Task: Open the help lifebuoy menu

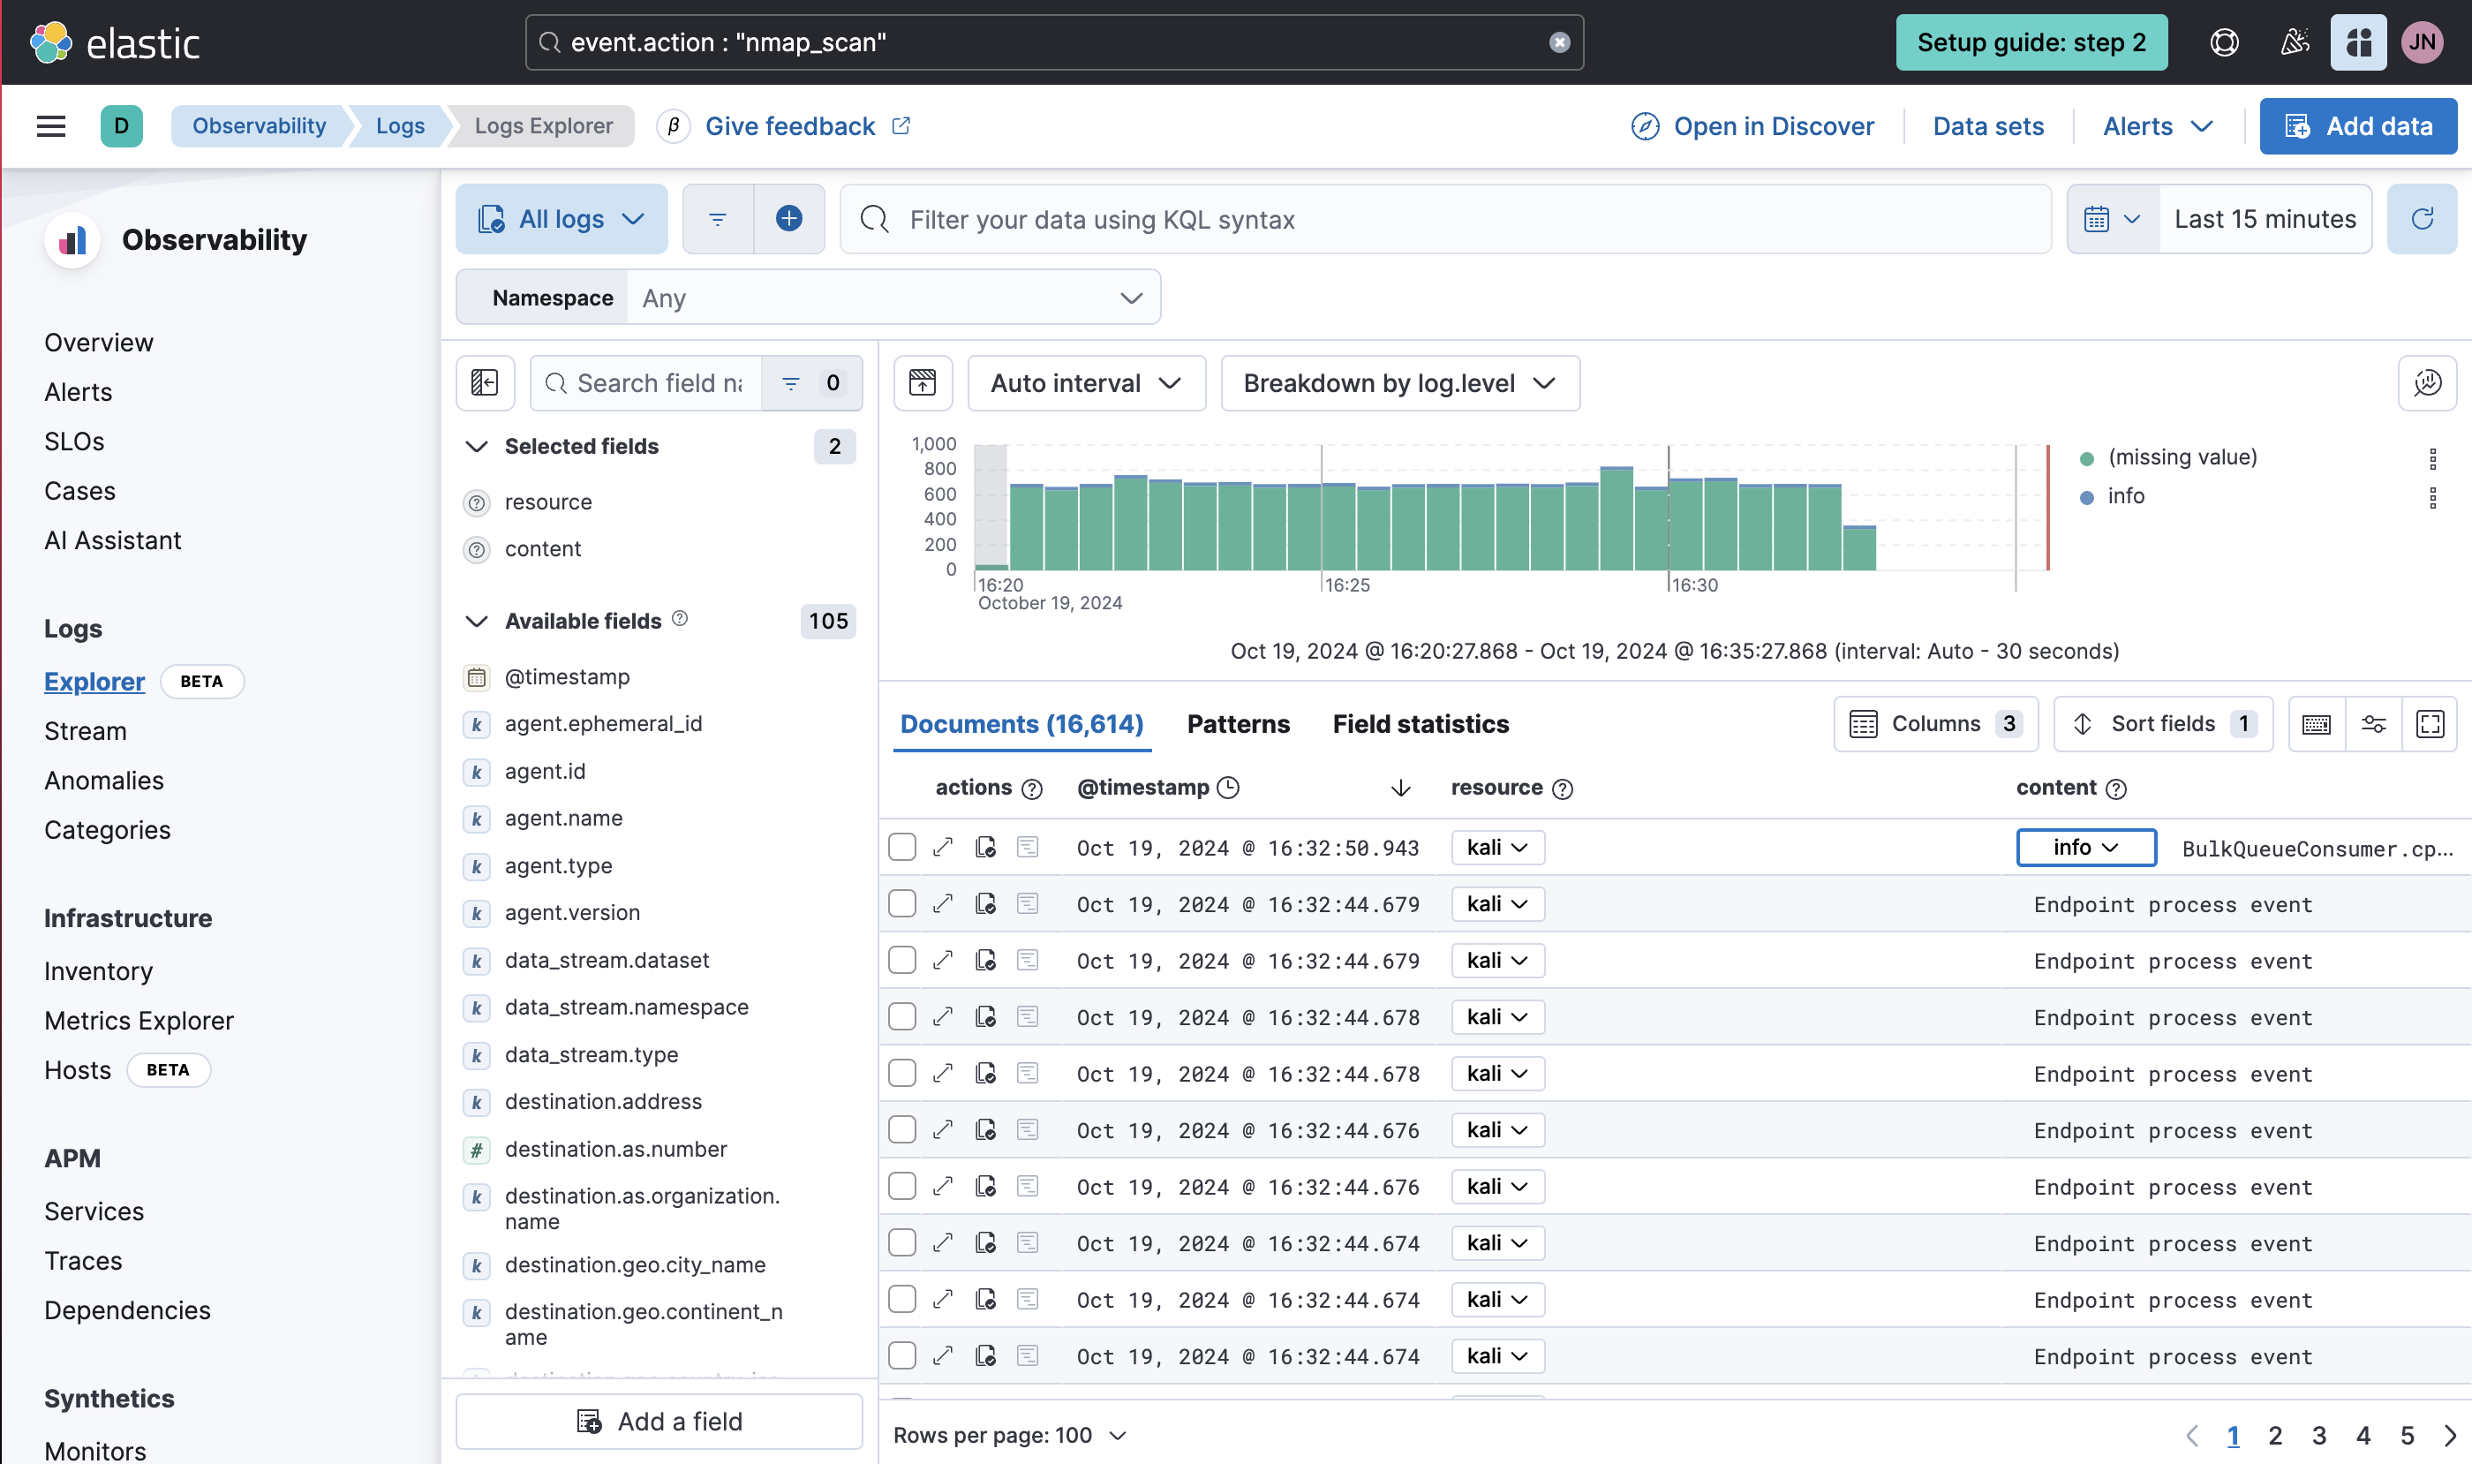Action: (2223, 42)
